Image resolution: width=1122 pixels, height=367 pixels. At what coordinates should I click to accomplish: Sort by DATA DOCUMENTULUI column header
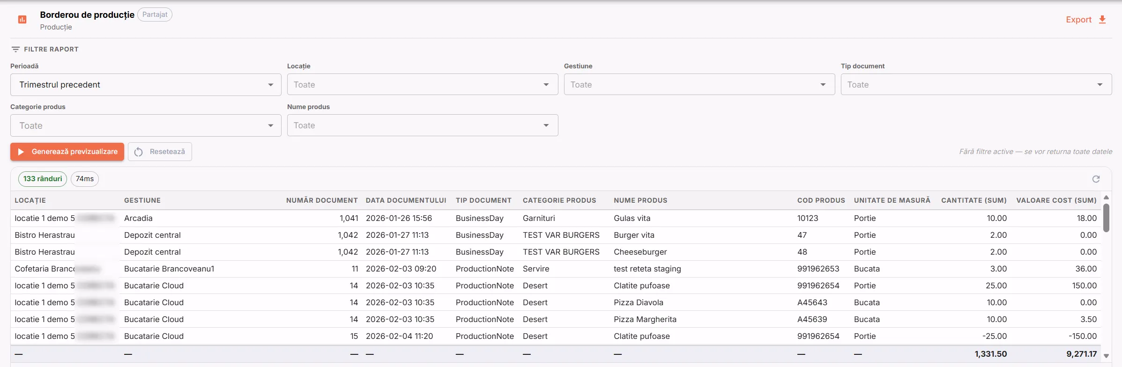point(406,200)
